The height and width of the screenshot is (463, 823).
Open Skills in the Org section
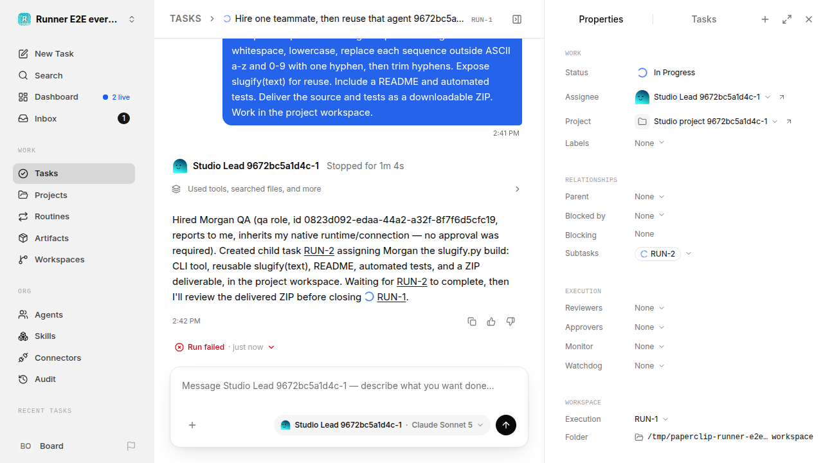[74, 336]
